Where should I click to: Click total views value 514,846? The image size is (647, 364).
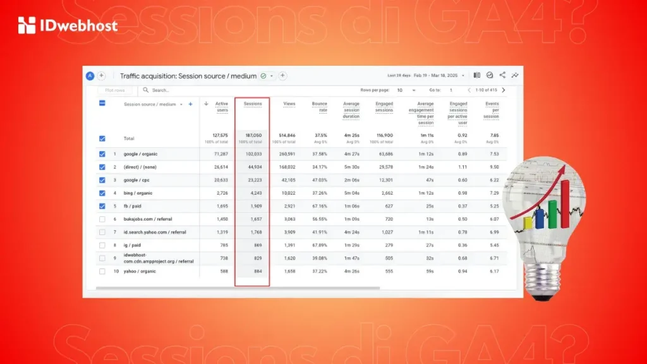point(287,135)
